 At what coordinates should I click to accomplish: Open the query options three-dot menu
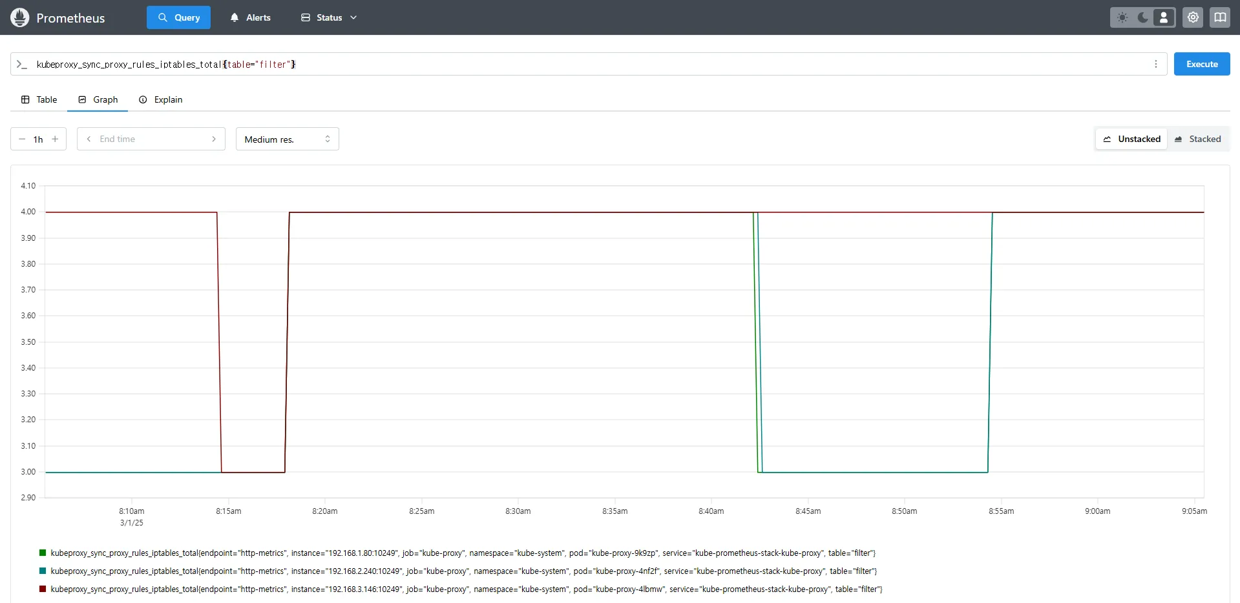pyautogui.click(x=1156, y=64)
